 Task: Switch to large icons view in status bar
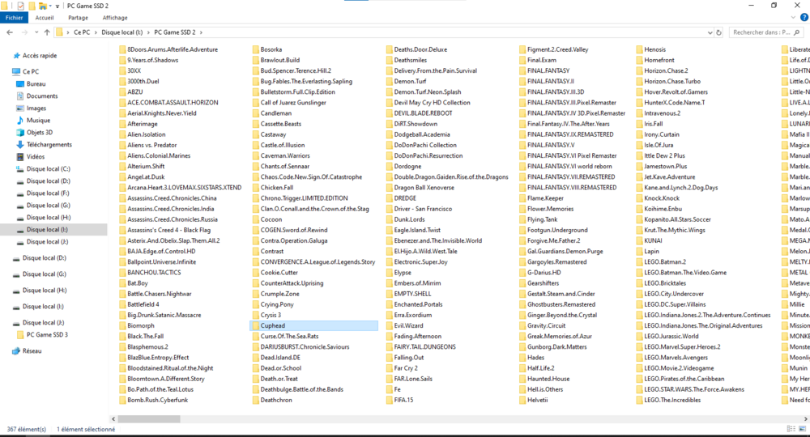pos(802,429)
